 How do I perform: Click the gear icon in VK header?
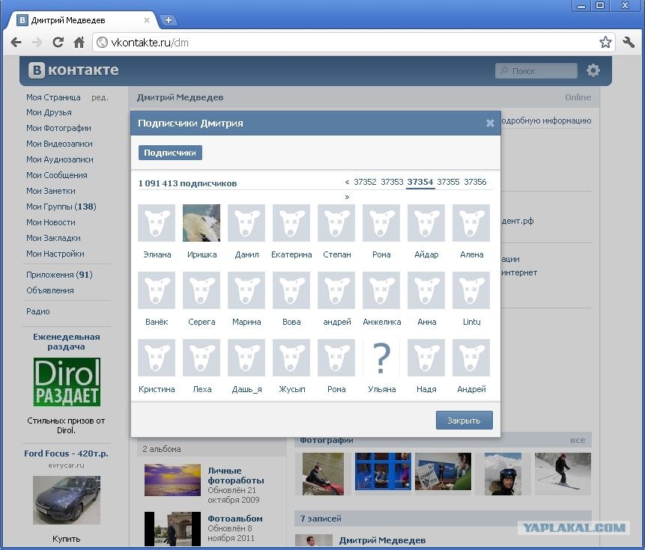(593, 70)
